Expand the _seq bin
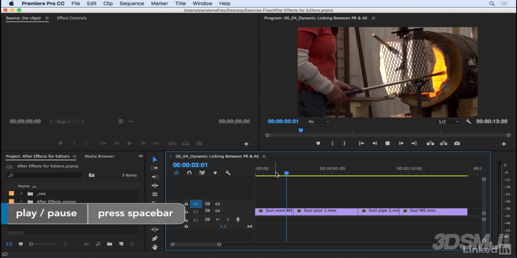 click(21, 194)
